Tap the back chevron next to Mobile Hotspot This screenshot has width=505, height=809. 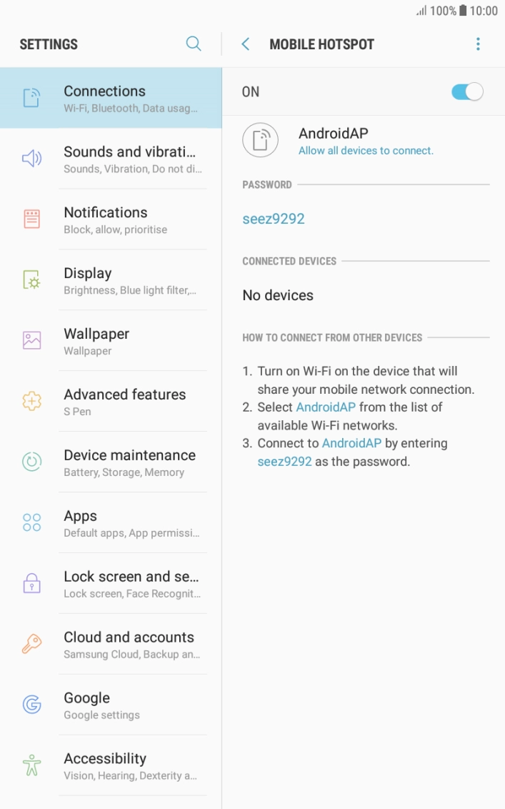pyautogui.click(x=245, y=44)
